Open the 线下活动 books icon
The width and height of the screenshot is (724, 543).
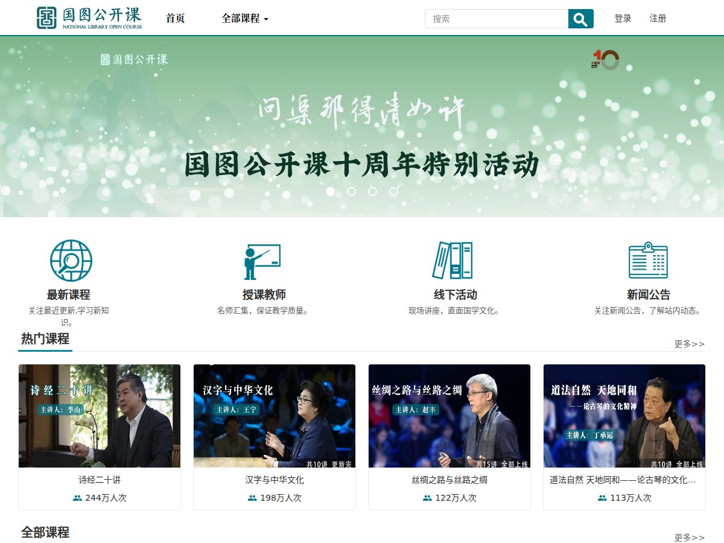tap(453, 260)
